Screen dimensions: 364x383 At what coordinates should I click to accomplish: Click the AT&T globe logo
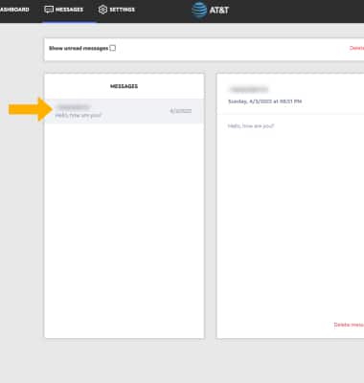coord(199,11)
